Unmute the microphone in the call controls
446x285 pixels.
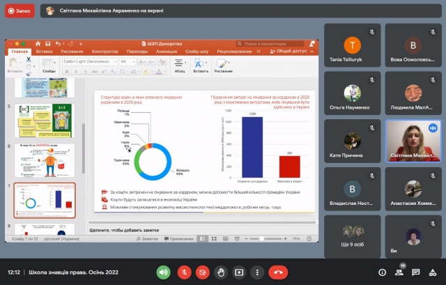tap(184, 272)
